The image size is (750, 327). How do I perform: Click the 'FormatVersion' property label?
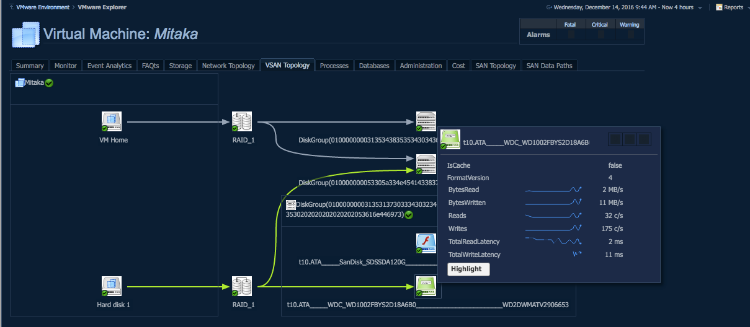pyautogui.click(x=468, y=178)
